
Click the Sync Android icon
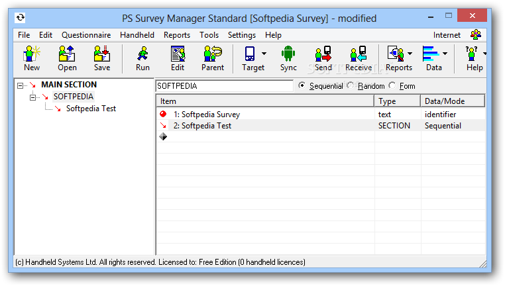(288, 58)
